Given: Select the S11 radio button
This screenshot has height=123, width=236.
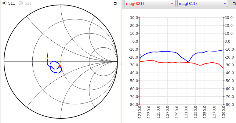Looking at the screenshot, I should pyautogui.click(x=4, y=3).
